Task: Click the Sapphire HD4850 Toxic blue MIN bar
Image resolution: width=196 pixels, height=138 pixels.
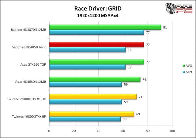Action: [87, 50]
